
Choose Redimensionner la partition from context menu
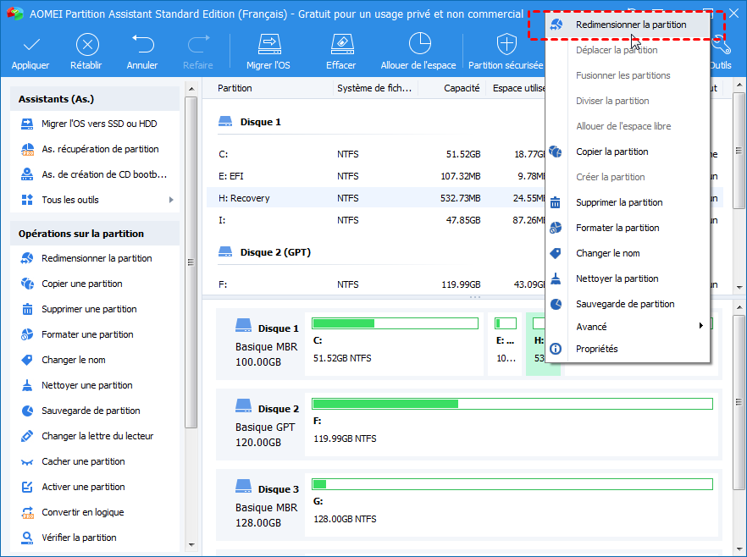point(630,25)
